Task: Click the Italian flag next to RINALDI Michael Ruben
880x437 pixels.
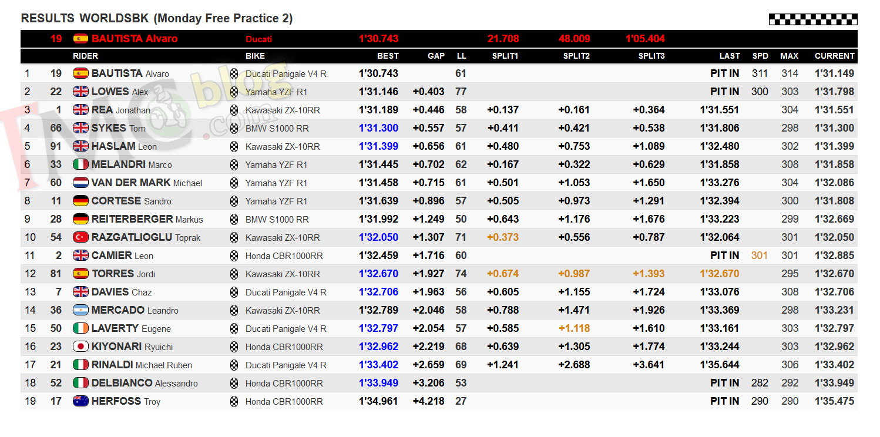Action: 80,365
